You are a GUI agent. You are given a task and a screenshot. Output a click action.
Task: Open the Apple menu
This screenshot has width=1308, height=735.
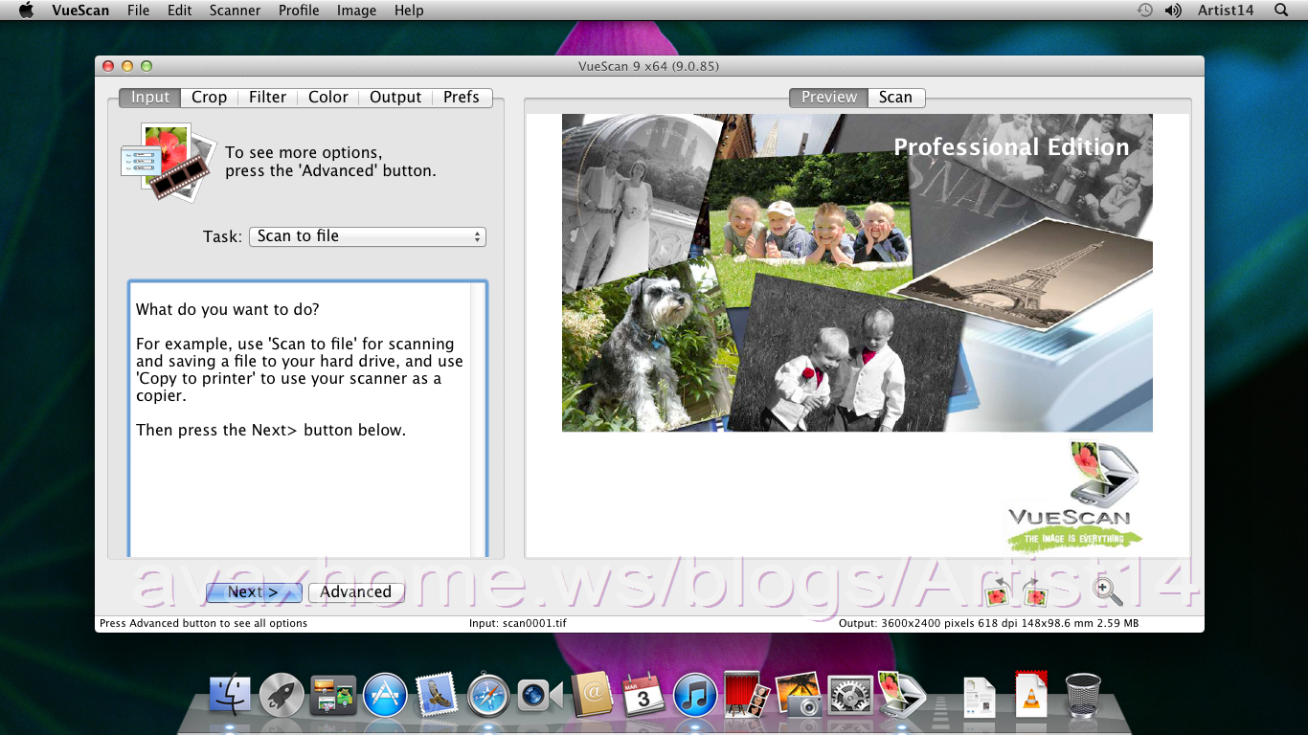pyautogui.click(x=26, y=11)
